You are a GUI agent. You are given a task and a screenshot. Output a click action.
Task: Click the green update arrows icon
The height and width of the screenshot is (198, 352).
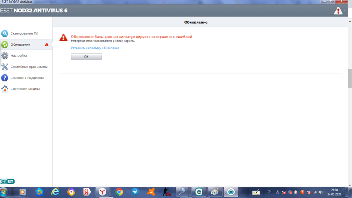pyautogui.click(x=4, y=44)
